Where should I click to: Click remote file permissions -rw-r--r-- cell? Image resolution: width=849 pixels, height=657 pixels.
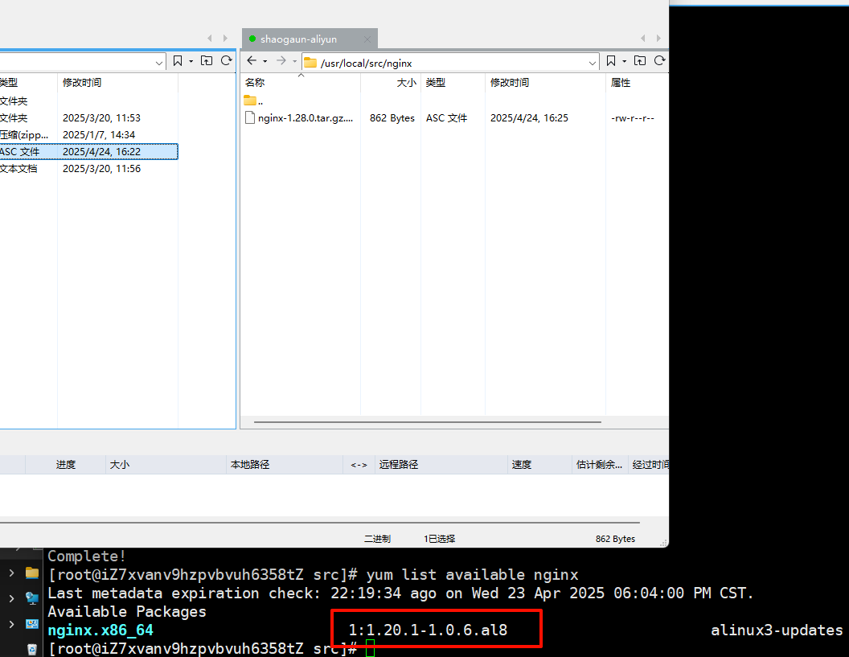point(633,118)
